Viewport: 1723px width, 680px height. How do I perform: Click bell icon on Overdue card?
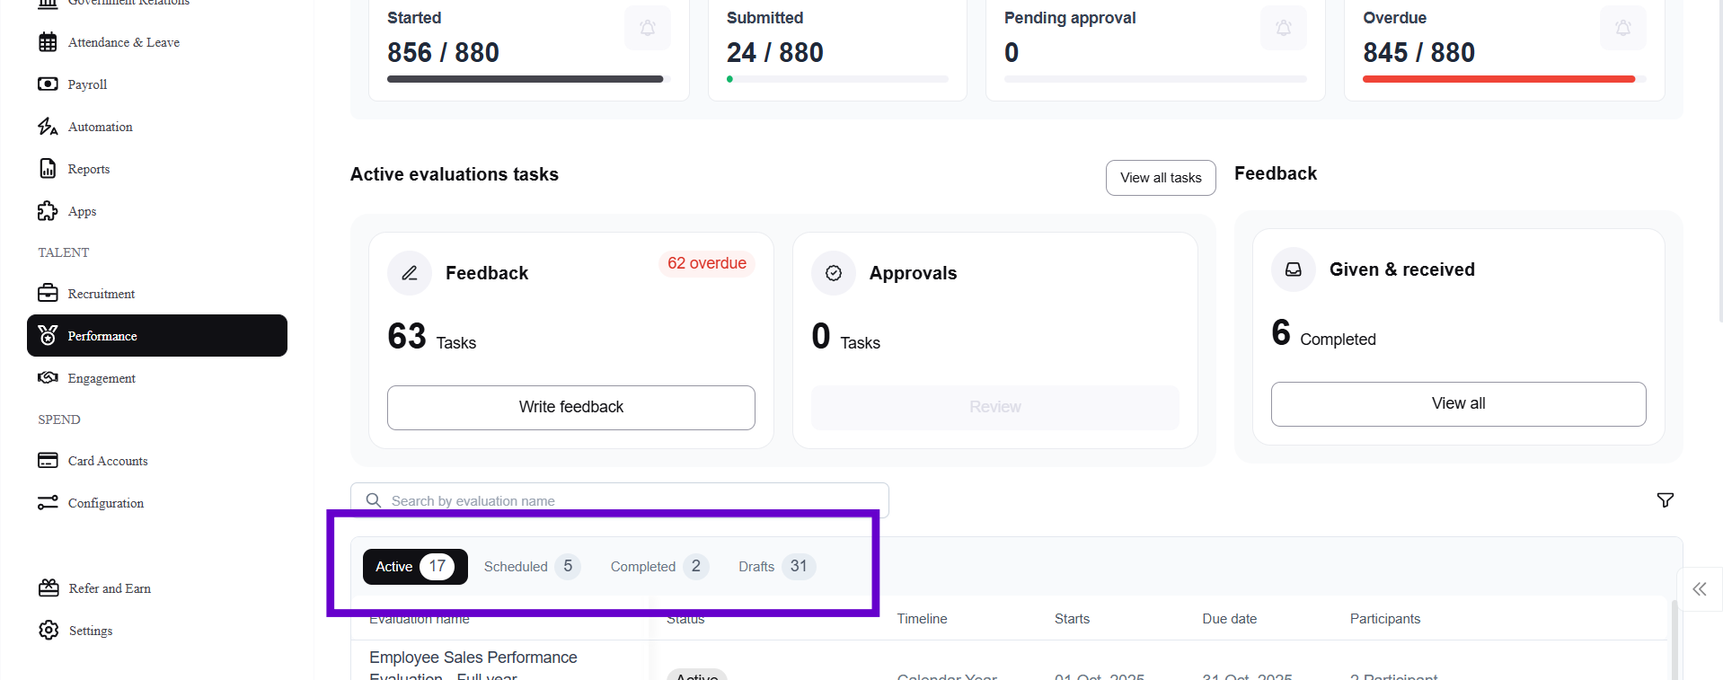(1622, 28)
